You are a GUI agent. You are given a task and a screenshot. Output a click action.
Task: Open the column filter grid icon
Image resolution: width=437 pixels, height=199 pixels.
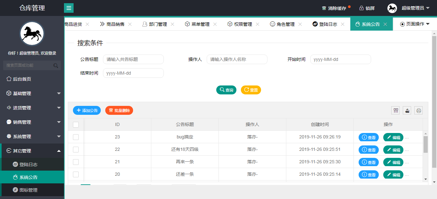396,110
